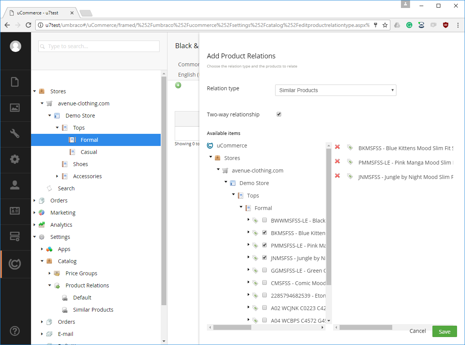Open the Similar Products relation type
Viewport: 465px width, 345px height.
tap(93, 310)
